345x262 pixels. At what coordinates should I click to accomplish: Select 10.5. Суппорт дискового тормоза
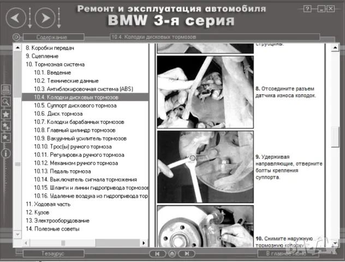click(x=68, y=105)
